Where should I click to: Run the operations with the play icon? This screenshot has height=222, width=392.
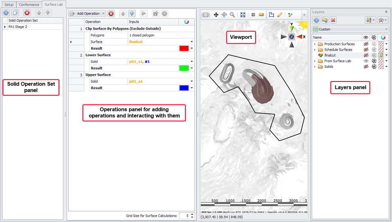(x=143, y=13)
